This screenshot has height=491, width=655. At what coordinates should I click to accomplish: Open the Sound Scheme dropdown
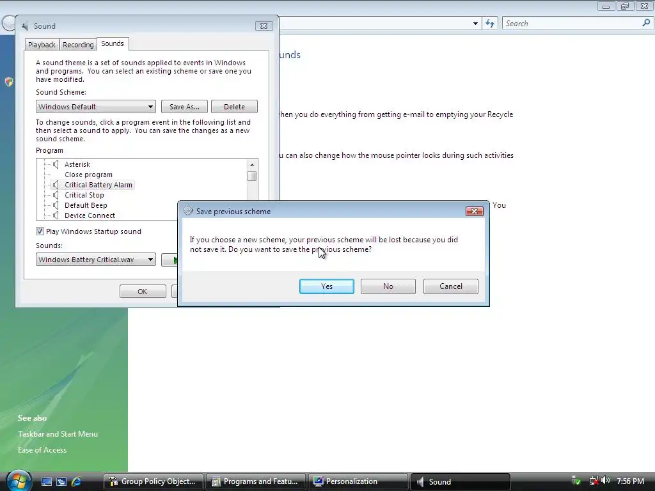click(x=96, y=107)
